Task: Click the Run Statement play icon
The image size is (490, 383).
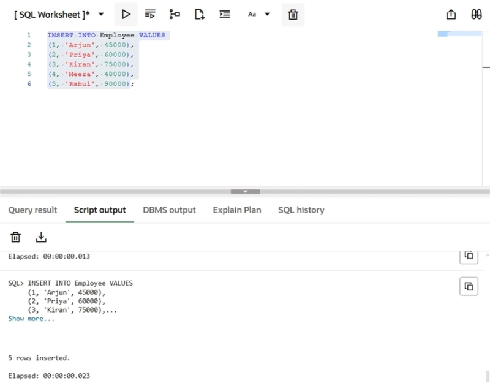Action: tap(126, 14)
